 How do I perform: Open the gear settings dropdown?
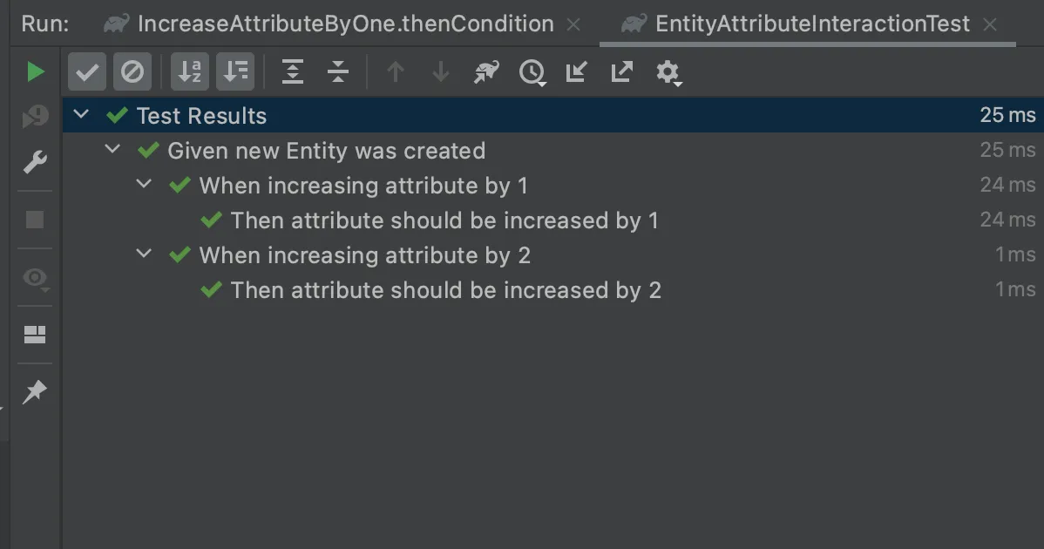[668, 72]
